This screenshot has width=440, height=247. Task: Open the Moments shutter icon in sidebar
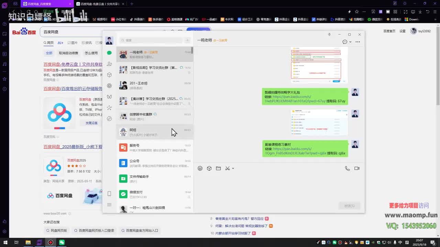point(109,86)
